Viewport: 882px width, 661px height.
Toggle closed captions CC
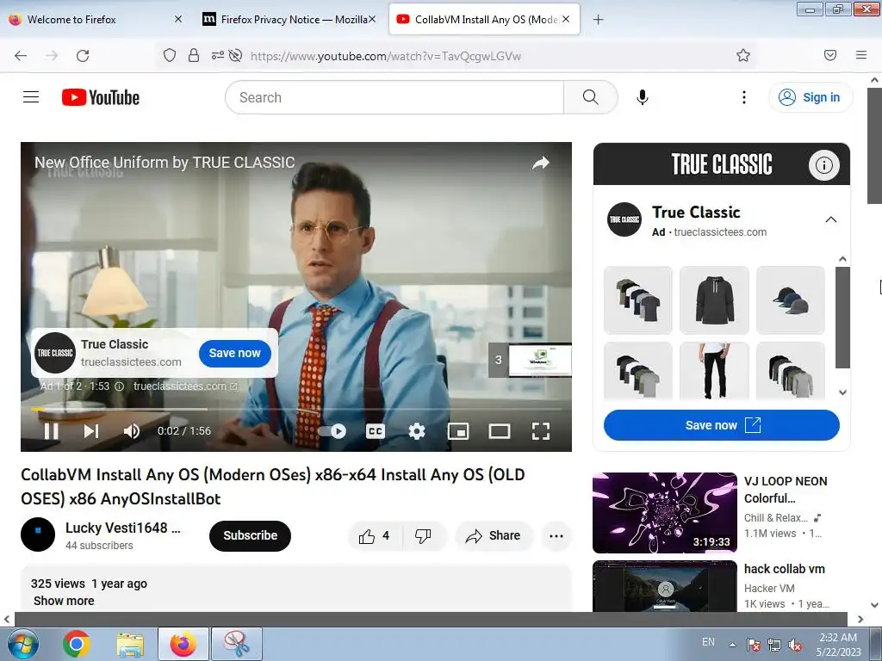coord(376,431)
